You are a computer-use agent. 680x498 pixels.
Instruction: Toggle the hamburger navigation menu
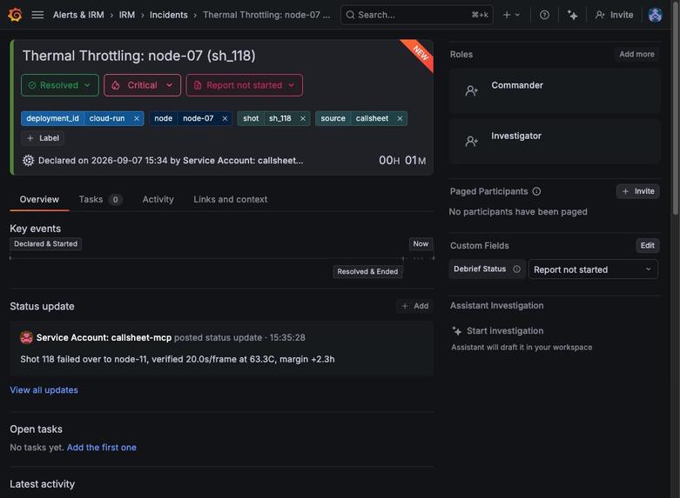[x=37, y=15]
